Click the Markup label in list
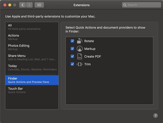The width and height of the screenshot is (163, 123). tap(90, 49)
